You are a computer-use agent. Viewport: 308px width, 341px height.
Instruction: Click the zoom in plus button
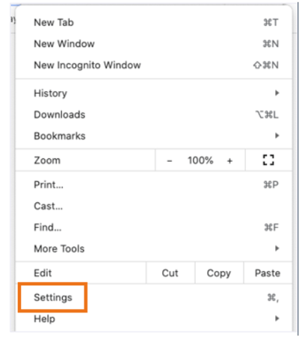click(x=230, y=161)
